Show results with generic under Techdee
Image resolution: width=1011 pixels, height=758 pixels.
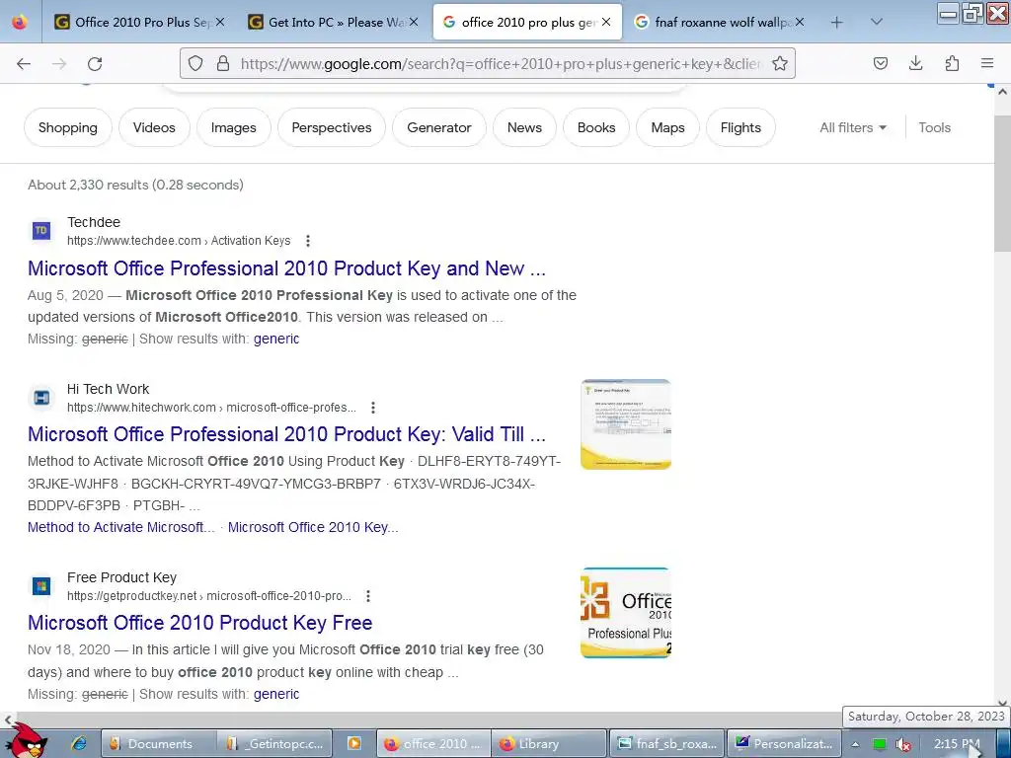(x=276, y=339)
